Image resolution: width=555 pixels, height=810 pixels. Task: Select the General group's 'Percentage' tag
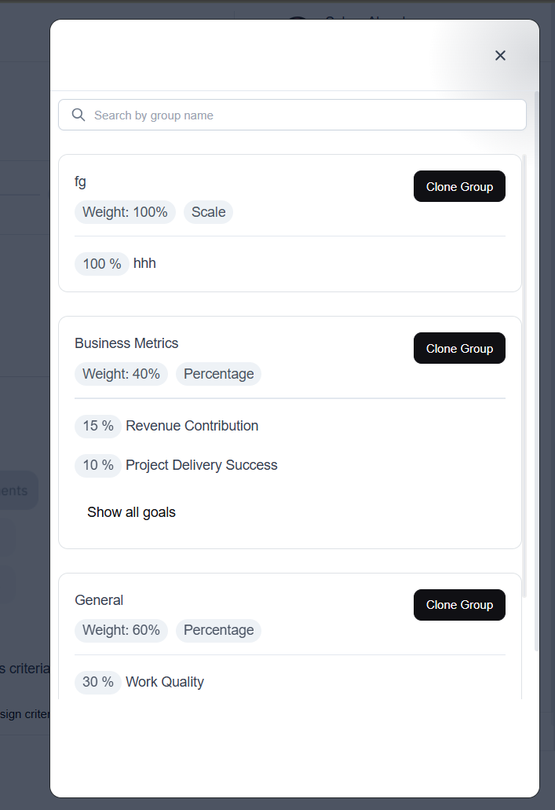coord(218,630)
